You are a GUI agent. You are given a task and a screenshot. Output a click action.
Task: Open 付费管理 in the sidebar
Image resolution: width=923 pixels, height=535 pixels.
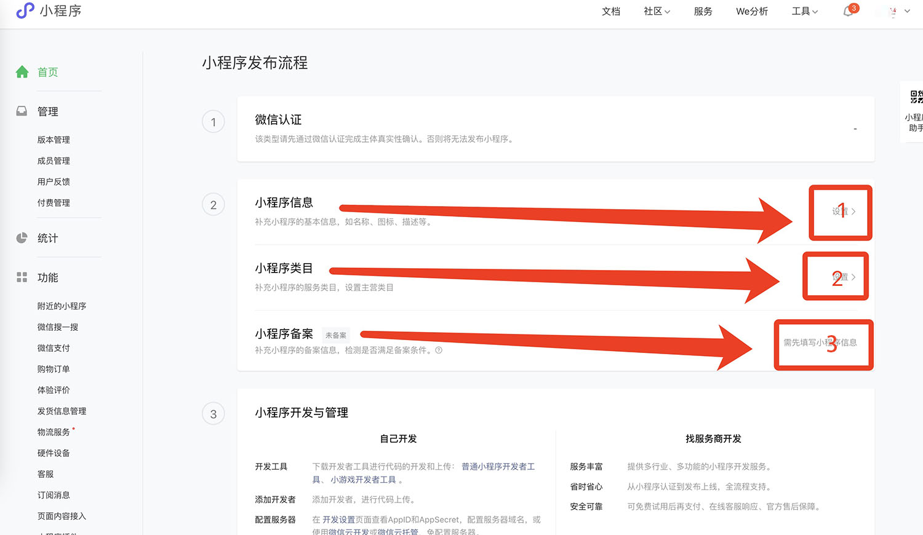(54, 202)
